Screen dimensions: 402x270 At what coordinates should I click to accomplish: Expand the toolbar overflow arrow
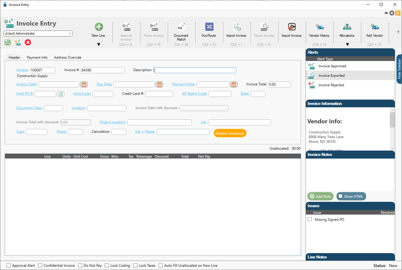pyautogui.click(x=398, y=32)
